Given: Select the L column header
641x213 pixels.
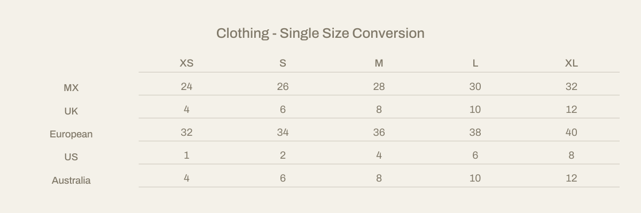Looking at the screenshot, I should tap(475, 63).
